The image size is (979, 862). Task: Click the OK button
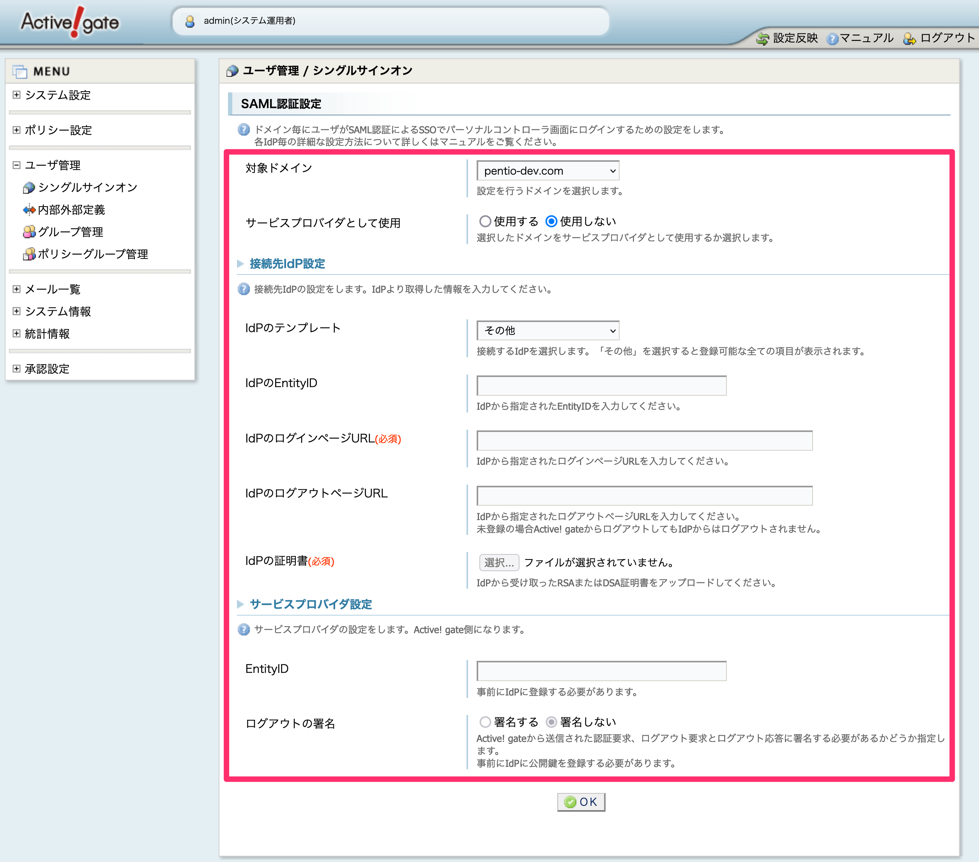pos(581,802)
